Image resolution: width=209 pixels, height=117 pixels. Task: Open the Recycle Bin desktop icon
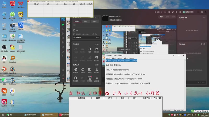(x=4, y=27)
